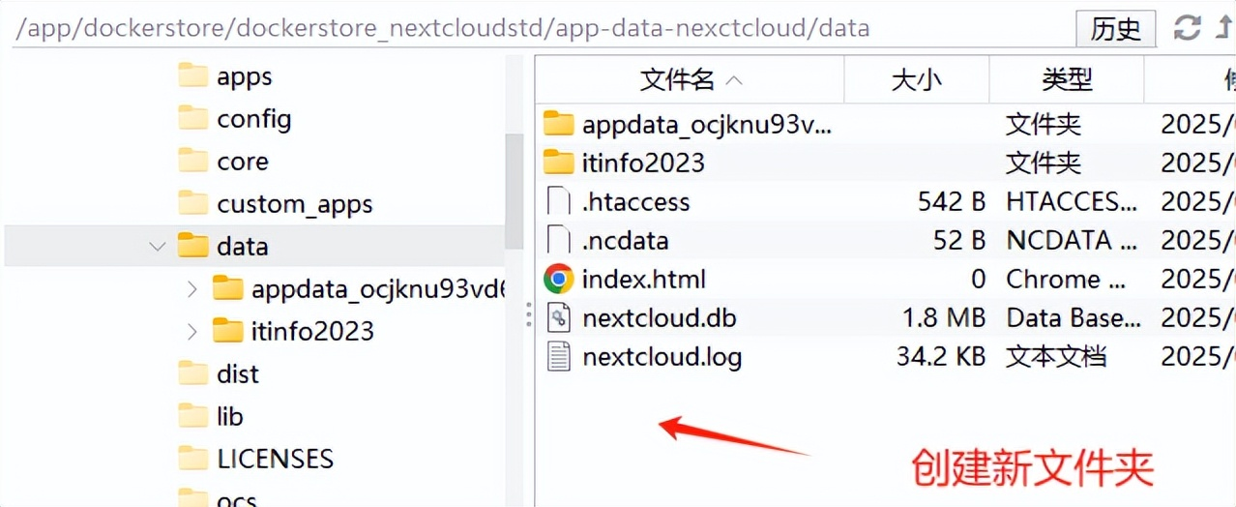
Task: Select the ocs folder icon in tree
Action: pos(193,498)
